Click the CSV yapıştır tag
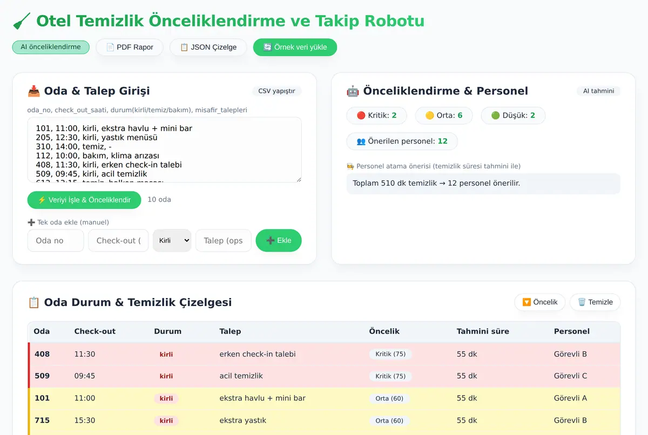The height and width of the screenshot is (435, 648). point(276,91)
